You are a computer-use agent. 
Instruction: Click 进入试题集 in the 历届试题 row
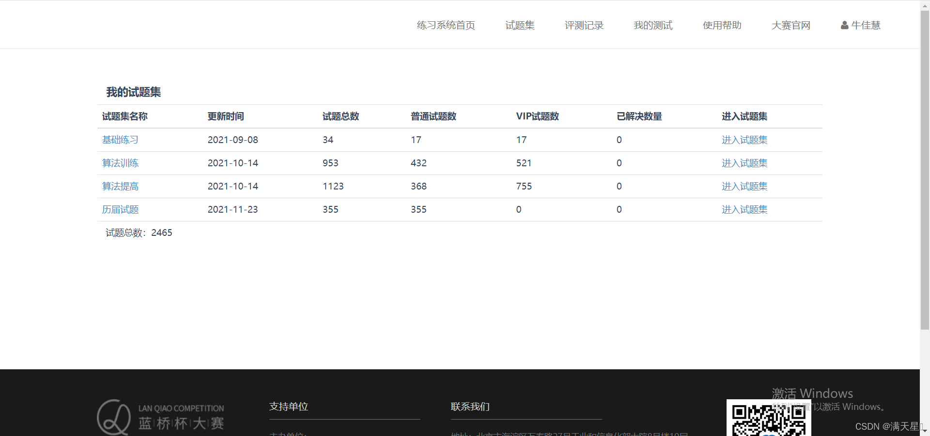[744, 209]
